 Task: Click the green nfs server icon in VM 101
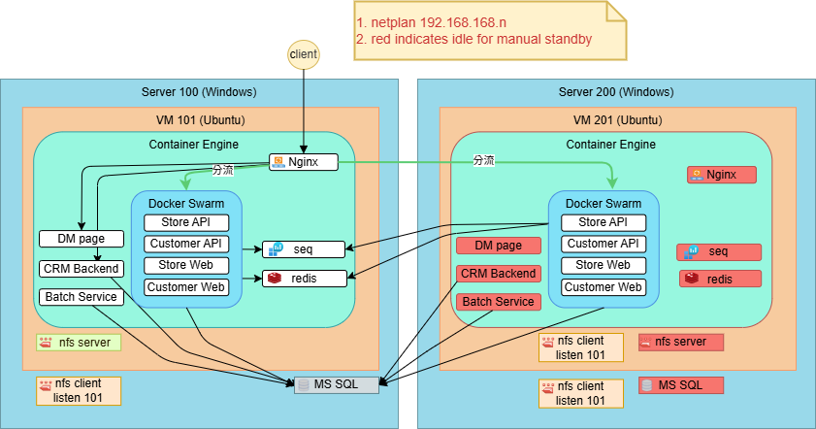(x=46, y=343)
